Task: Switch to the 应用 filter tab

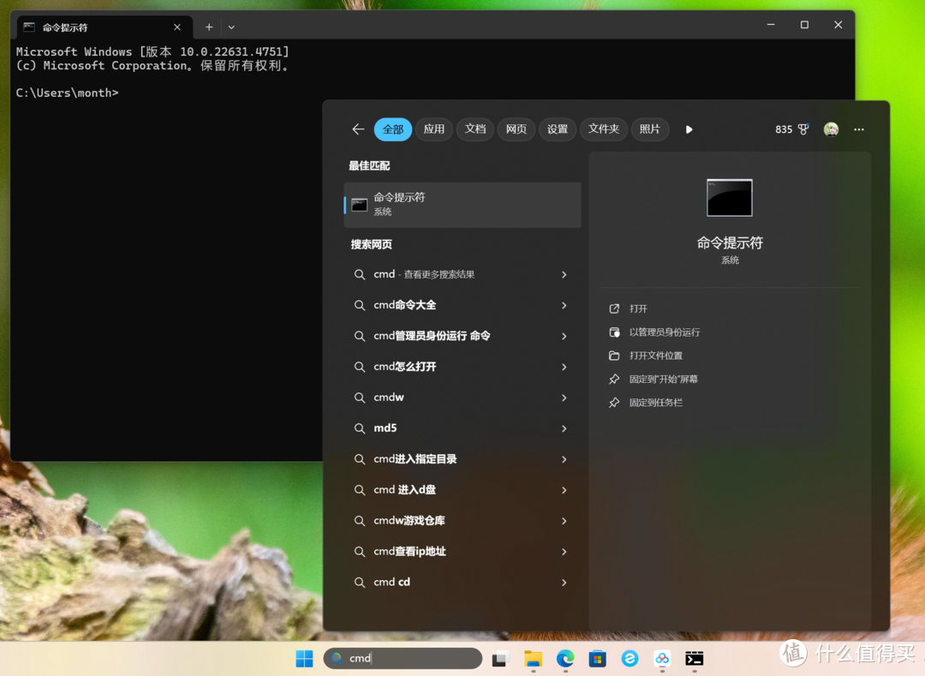Action: [x=433, y=129]
